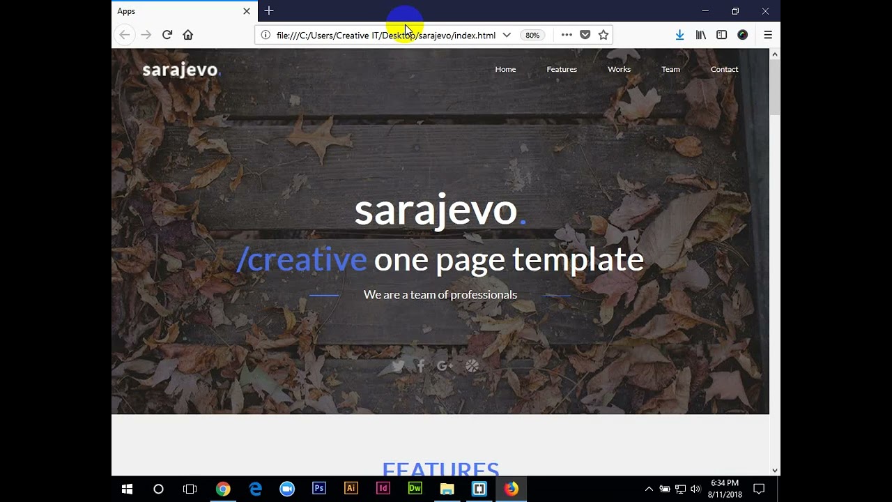Select the Features navigation item
Screen dimensions: 892x502
(x=562, y=69)
